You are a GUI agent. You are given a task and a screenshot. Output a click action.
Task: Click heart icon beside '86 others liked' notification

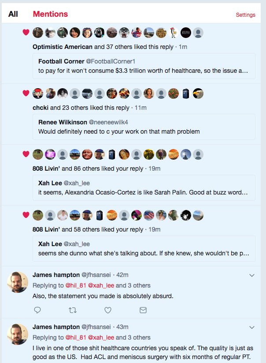(26, 154)
